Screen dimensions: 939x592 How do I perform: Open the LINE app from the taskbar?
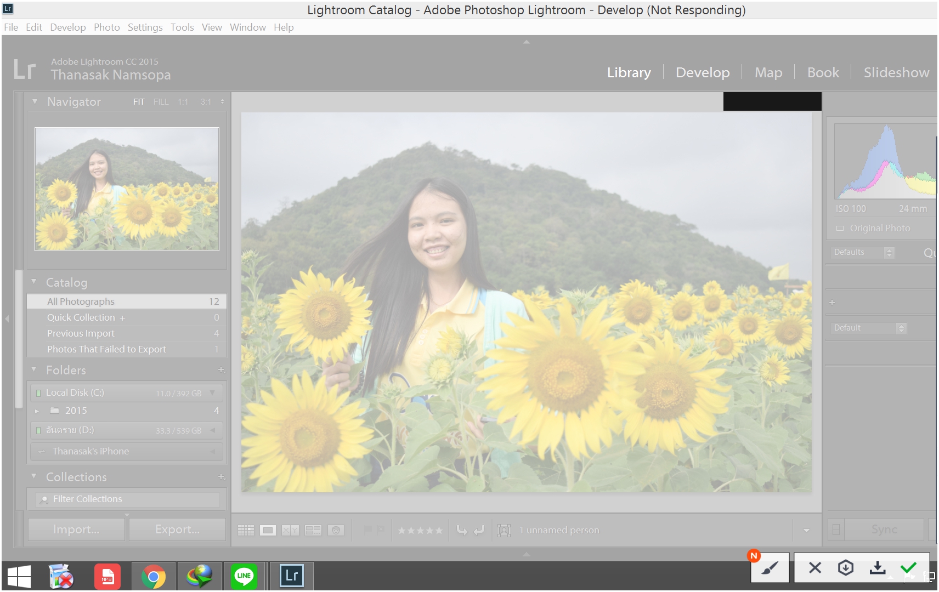(x=244, y=576)
